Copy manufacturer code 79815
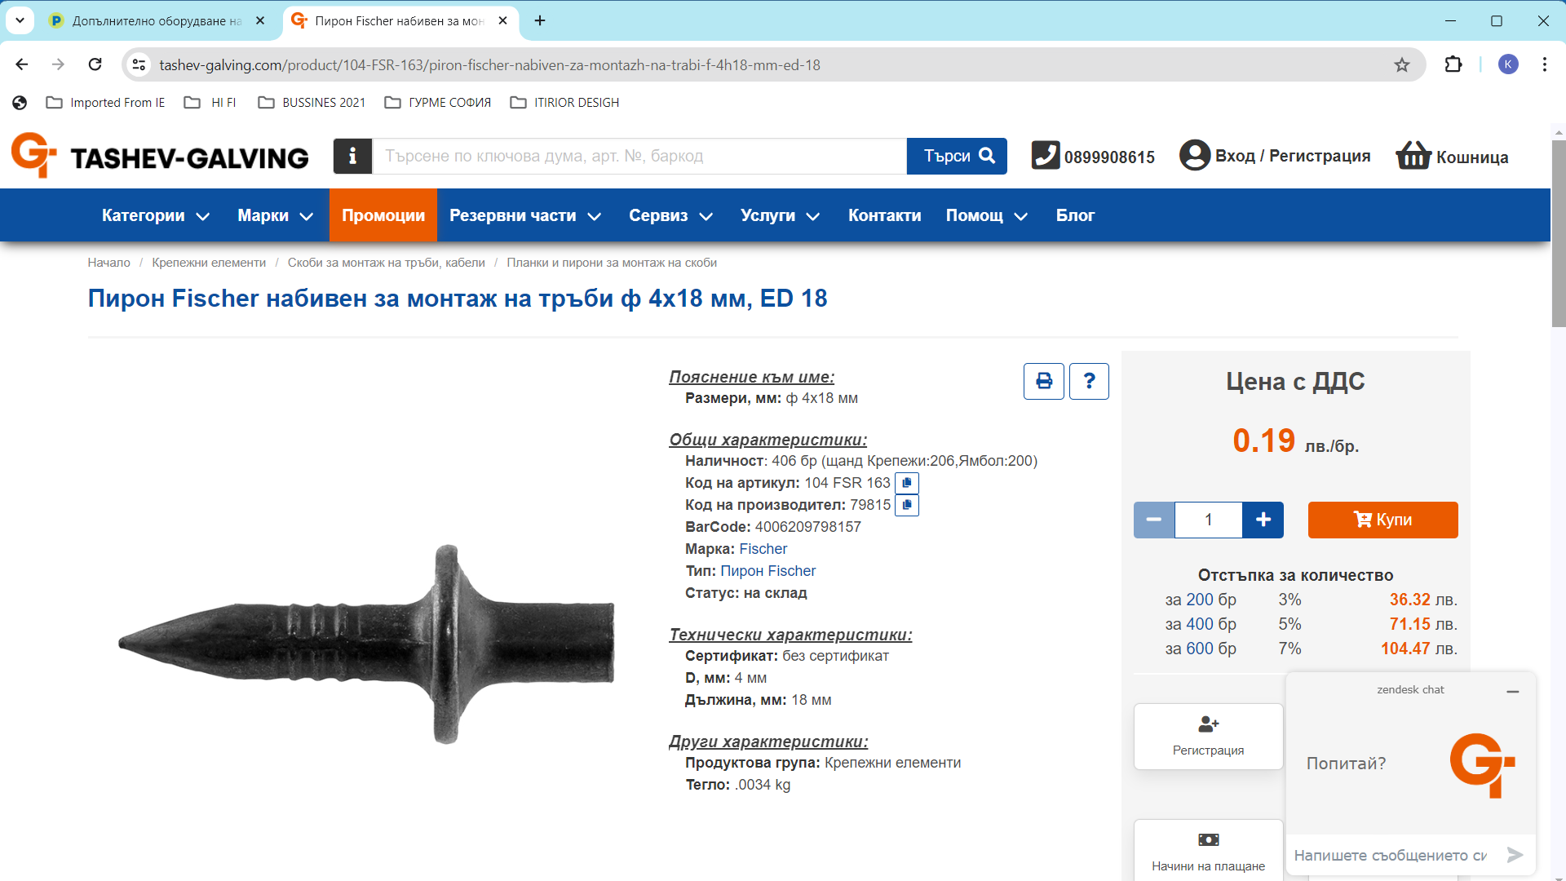The image size is (1566, 881). (x=907, y=505)
